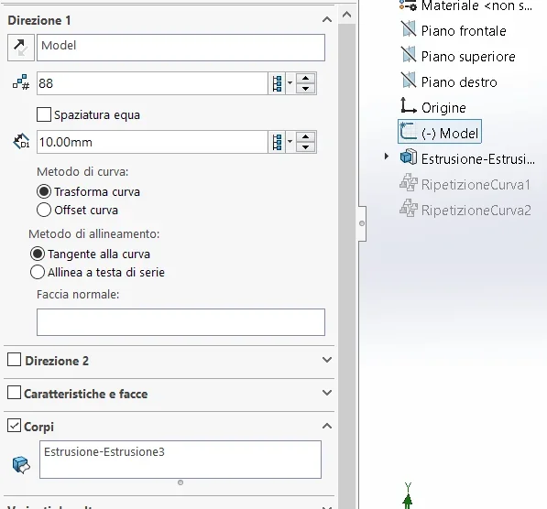Click equation link icon in spacing field
Image resolution: width=547 pixels, height=509 pixels.
pyautogui.click(x=278, y=142)
